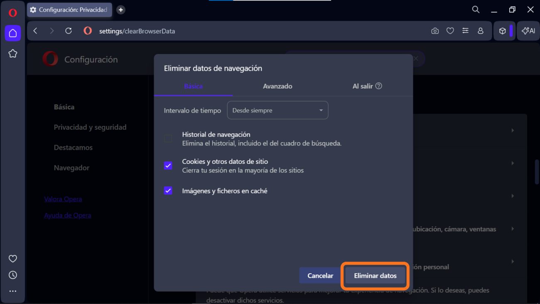Open the Intervalo de tiempo dropdown
The width and height of the screenshot is (540, 304).
point(277,111)
